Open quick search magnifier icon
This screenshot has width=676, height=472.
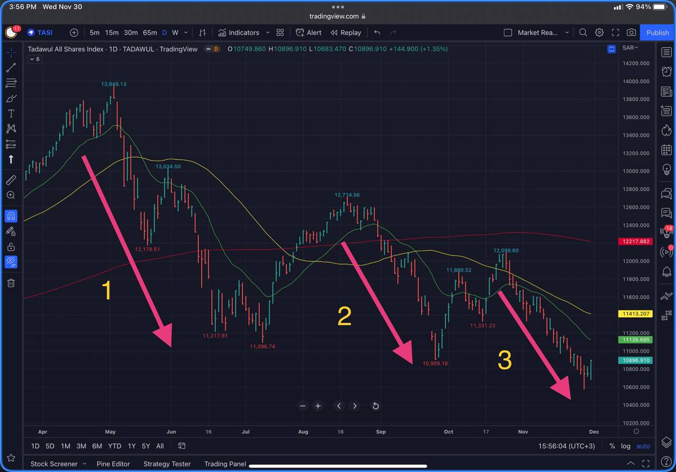pos(583,33)
